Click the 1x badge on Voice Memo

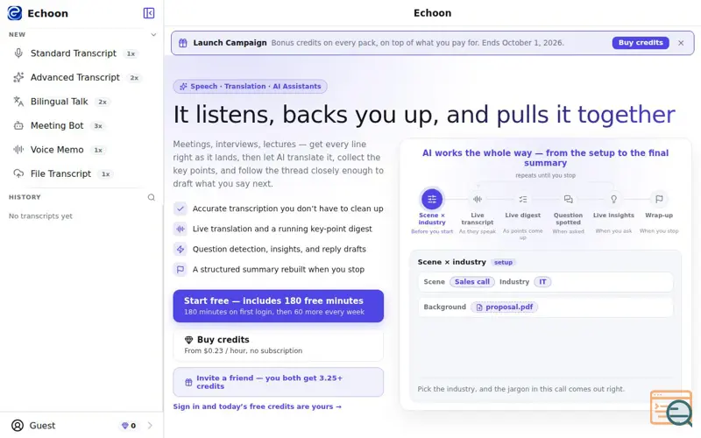coord(98,150)
